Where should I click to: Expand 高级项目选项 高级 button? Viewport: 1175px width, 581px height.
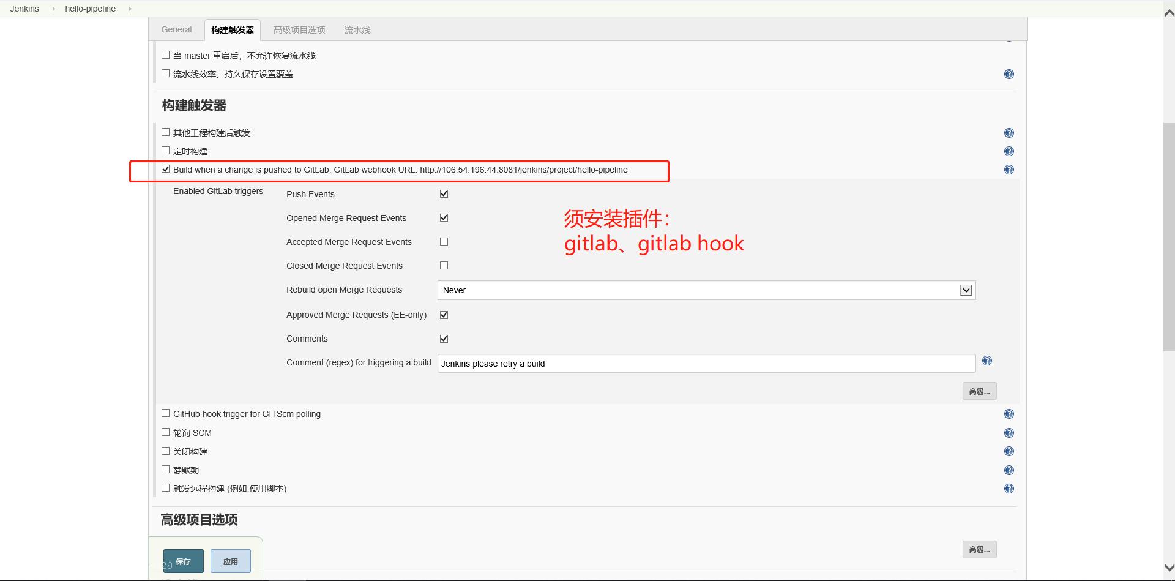979,550
